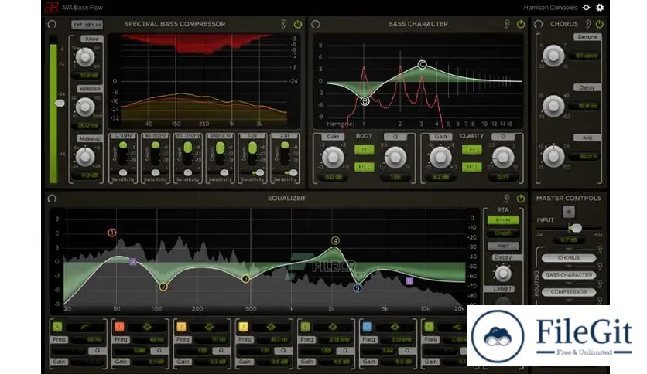Click the Chorus Detune knob
The image size is (647, 374).
(553, 56)
